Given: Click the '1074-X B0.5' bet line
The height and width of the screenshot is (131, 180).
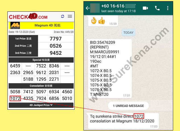Looking at the screenshot, I should click(x=101, y=75).
